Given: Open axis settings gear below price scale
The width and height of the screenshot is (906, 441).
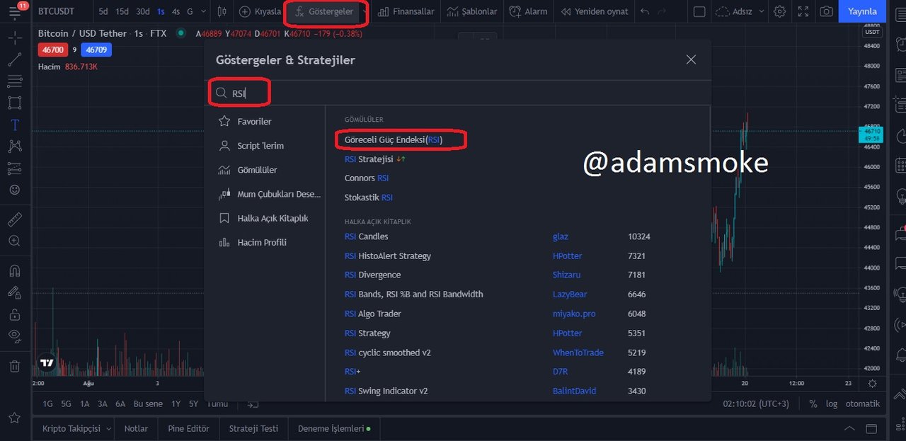Looking at the screenshot, I should pyautogui.click(x=873, y=383).
